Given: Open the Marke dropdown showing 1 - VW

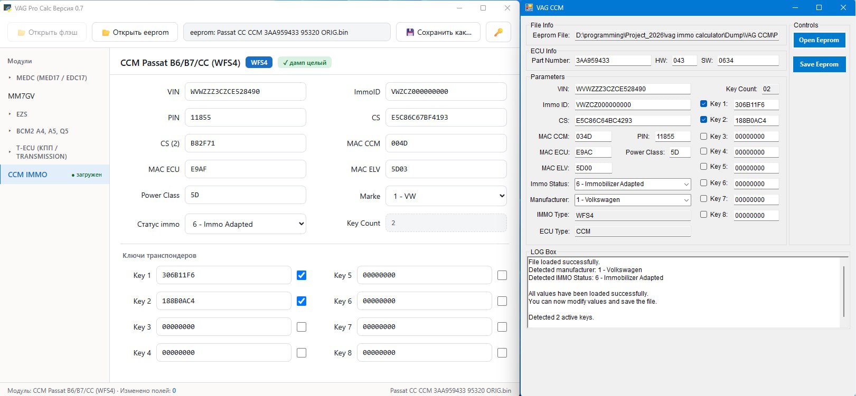Looking at the screenshot, I should pos(446,196).
